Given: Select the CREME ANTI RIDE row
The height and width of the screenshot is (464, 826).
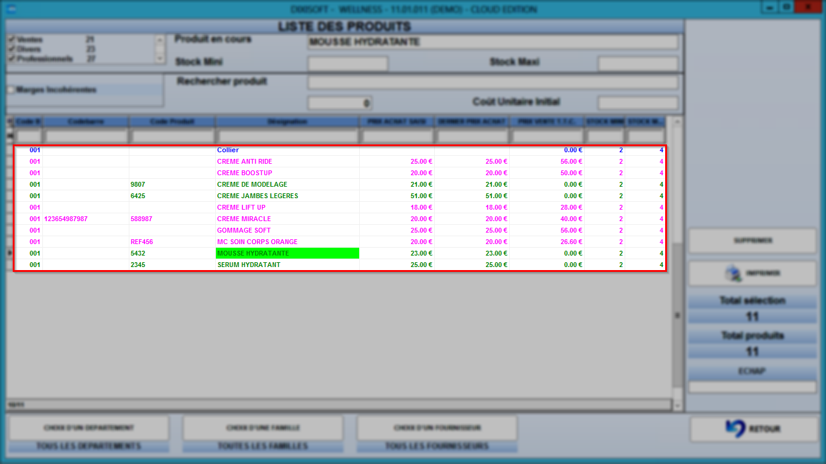Looking at the screenshot, I should click(340, 161).
